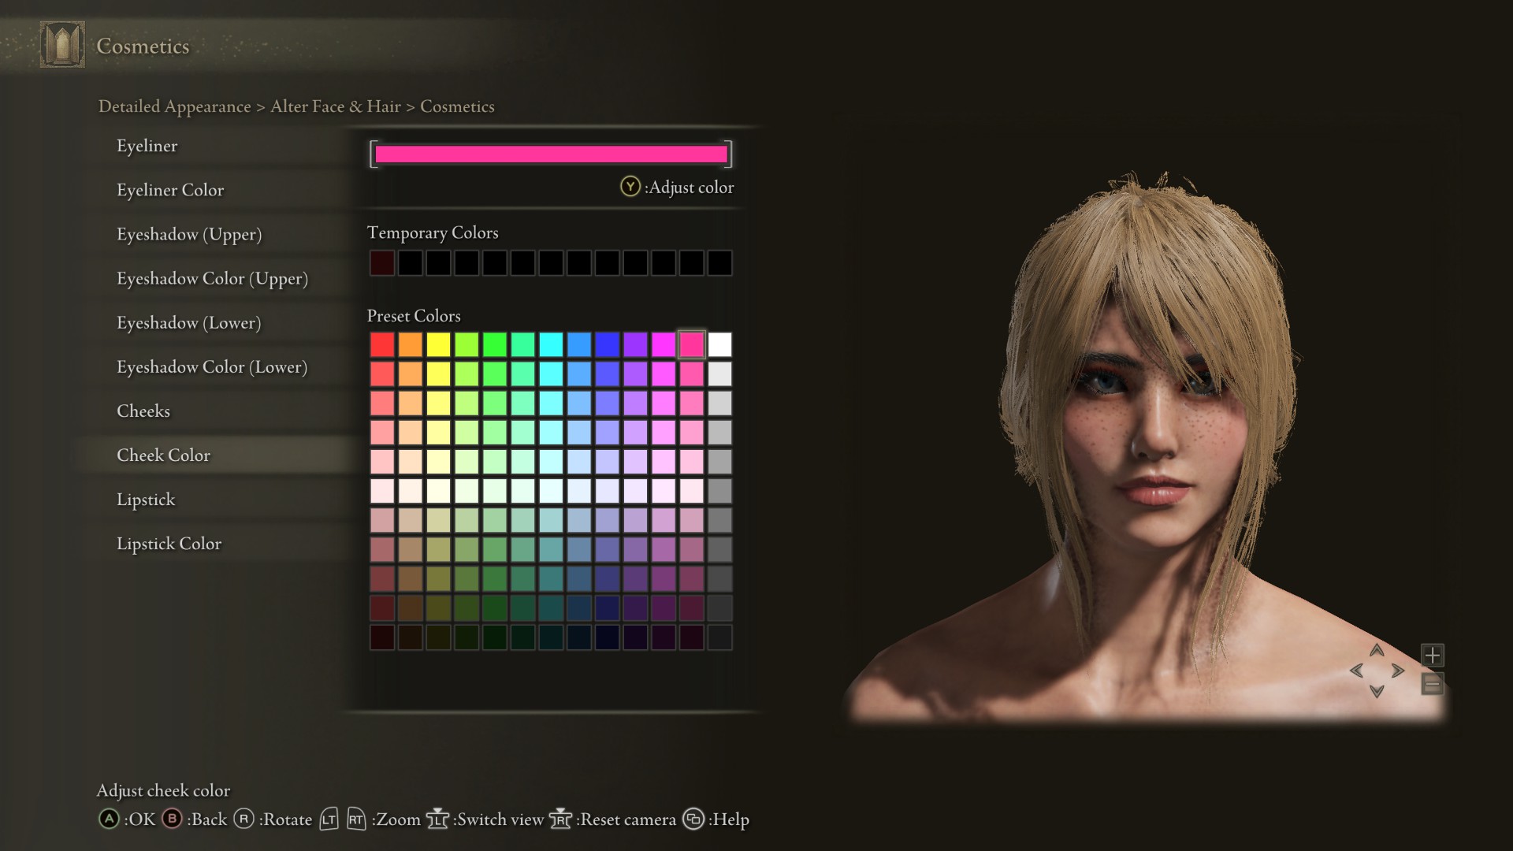Click the camera right arrow
This screenshot has height=851, width=1513.
[x=1398, y=671]
